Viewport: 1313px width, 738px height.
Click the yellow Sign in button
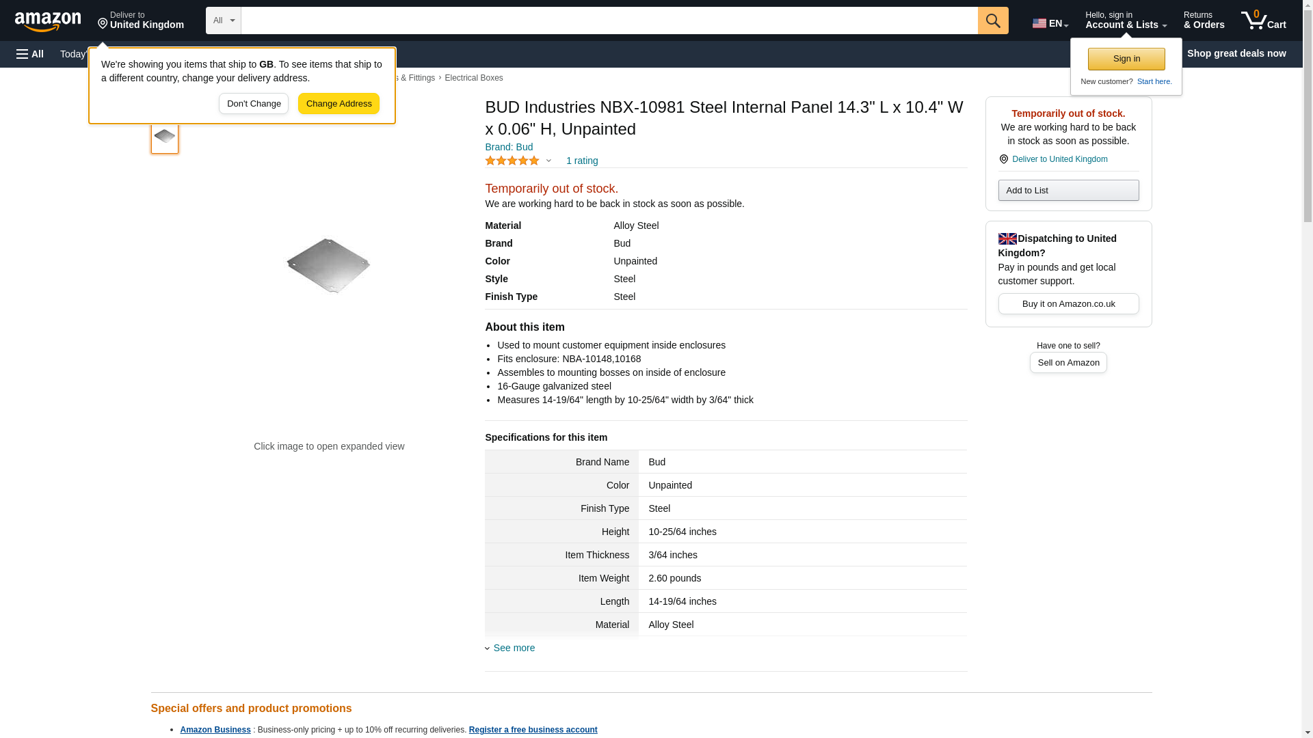[x=1126, y=59]
